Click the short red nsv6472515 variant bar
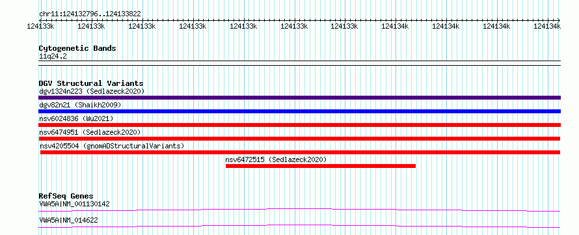The height and width of the screenshot is (235, 579). [321, 166]
